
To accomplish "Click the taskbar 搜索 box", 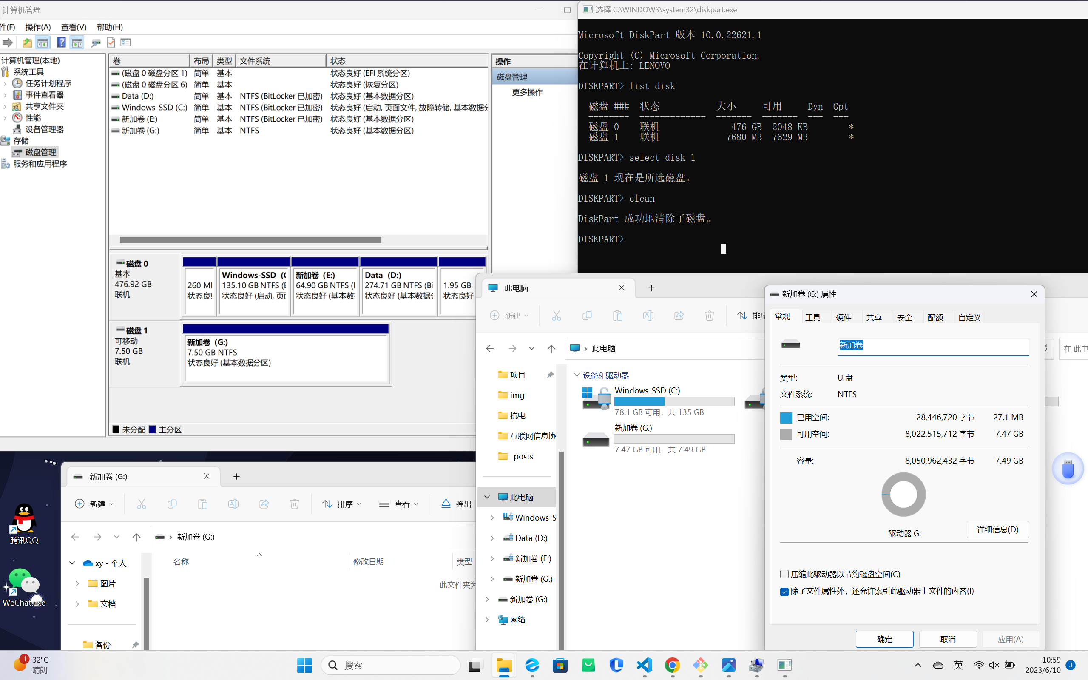I will pyautogui.click(x=390, y=665).
